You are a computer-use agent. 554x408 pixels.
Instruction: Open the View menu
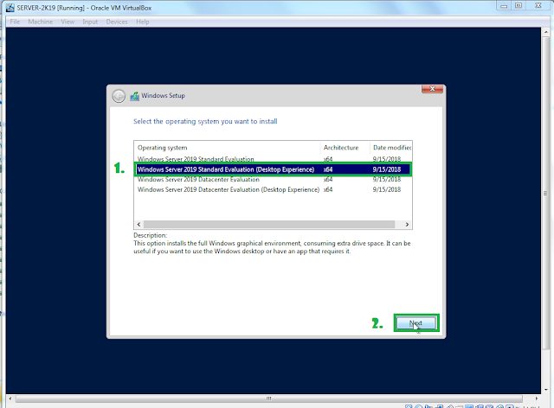(68, 22)
